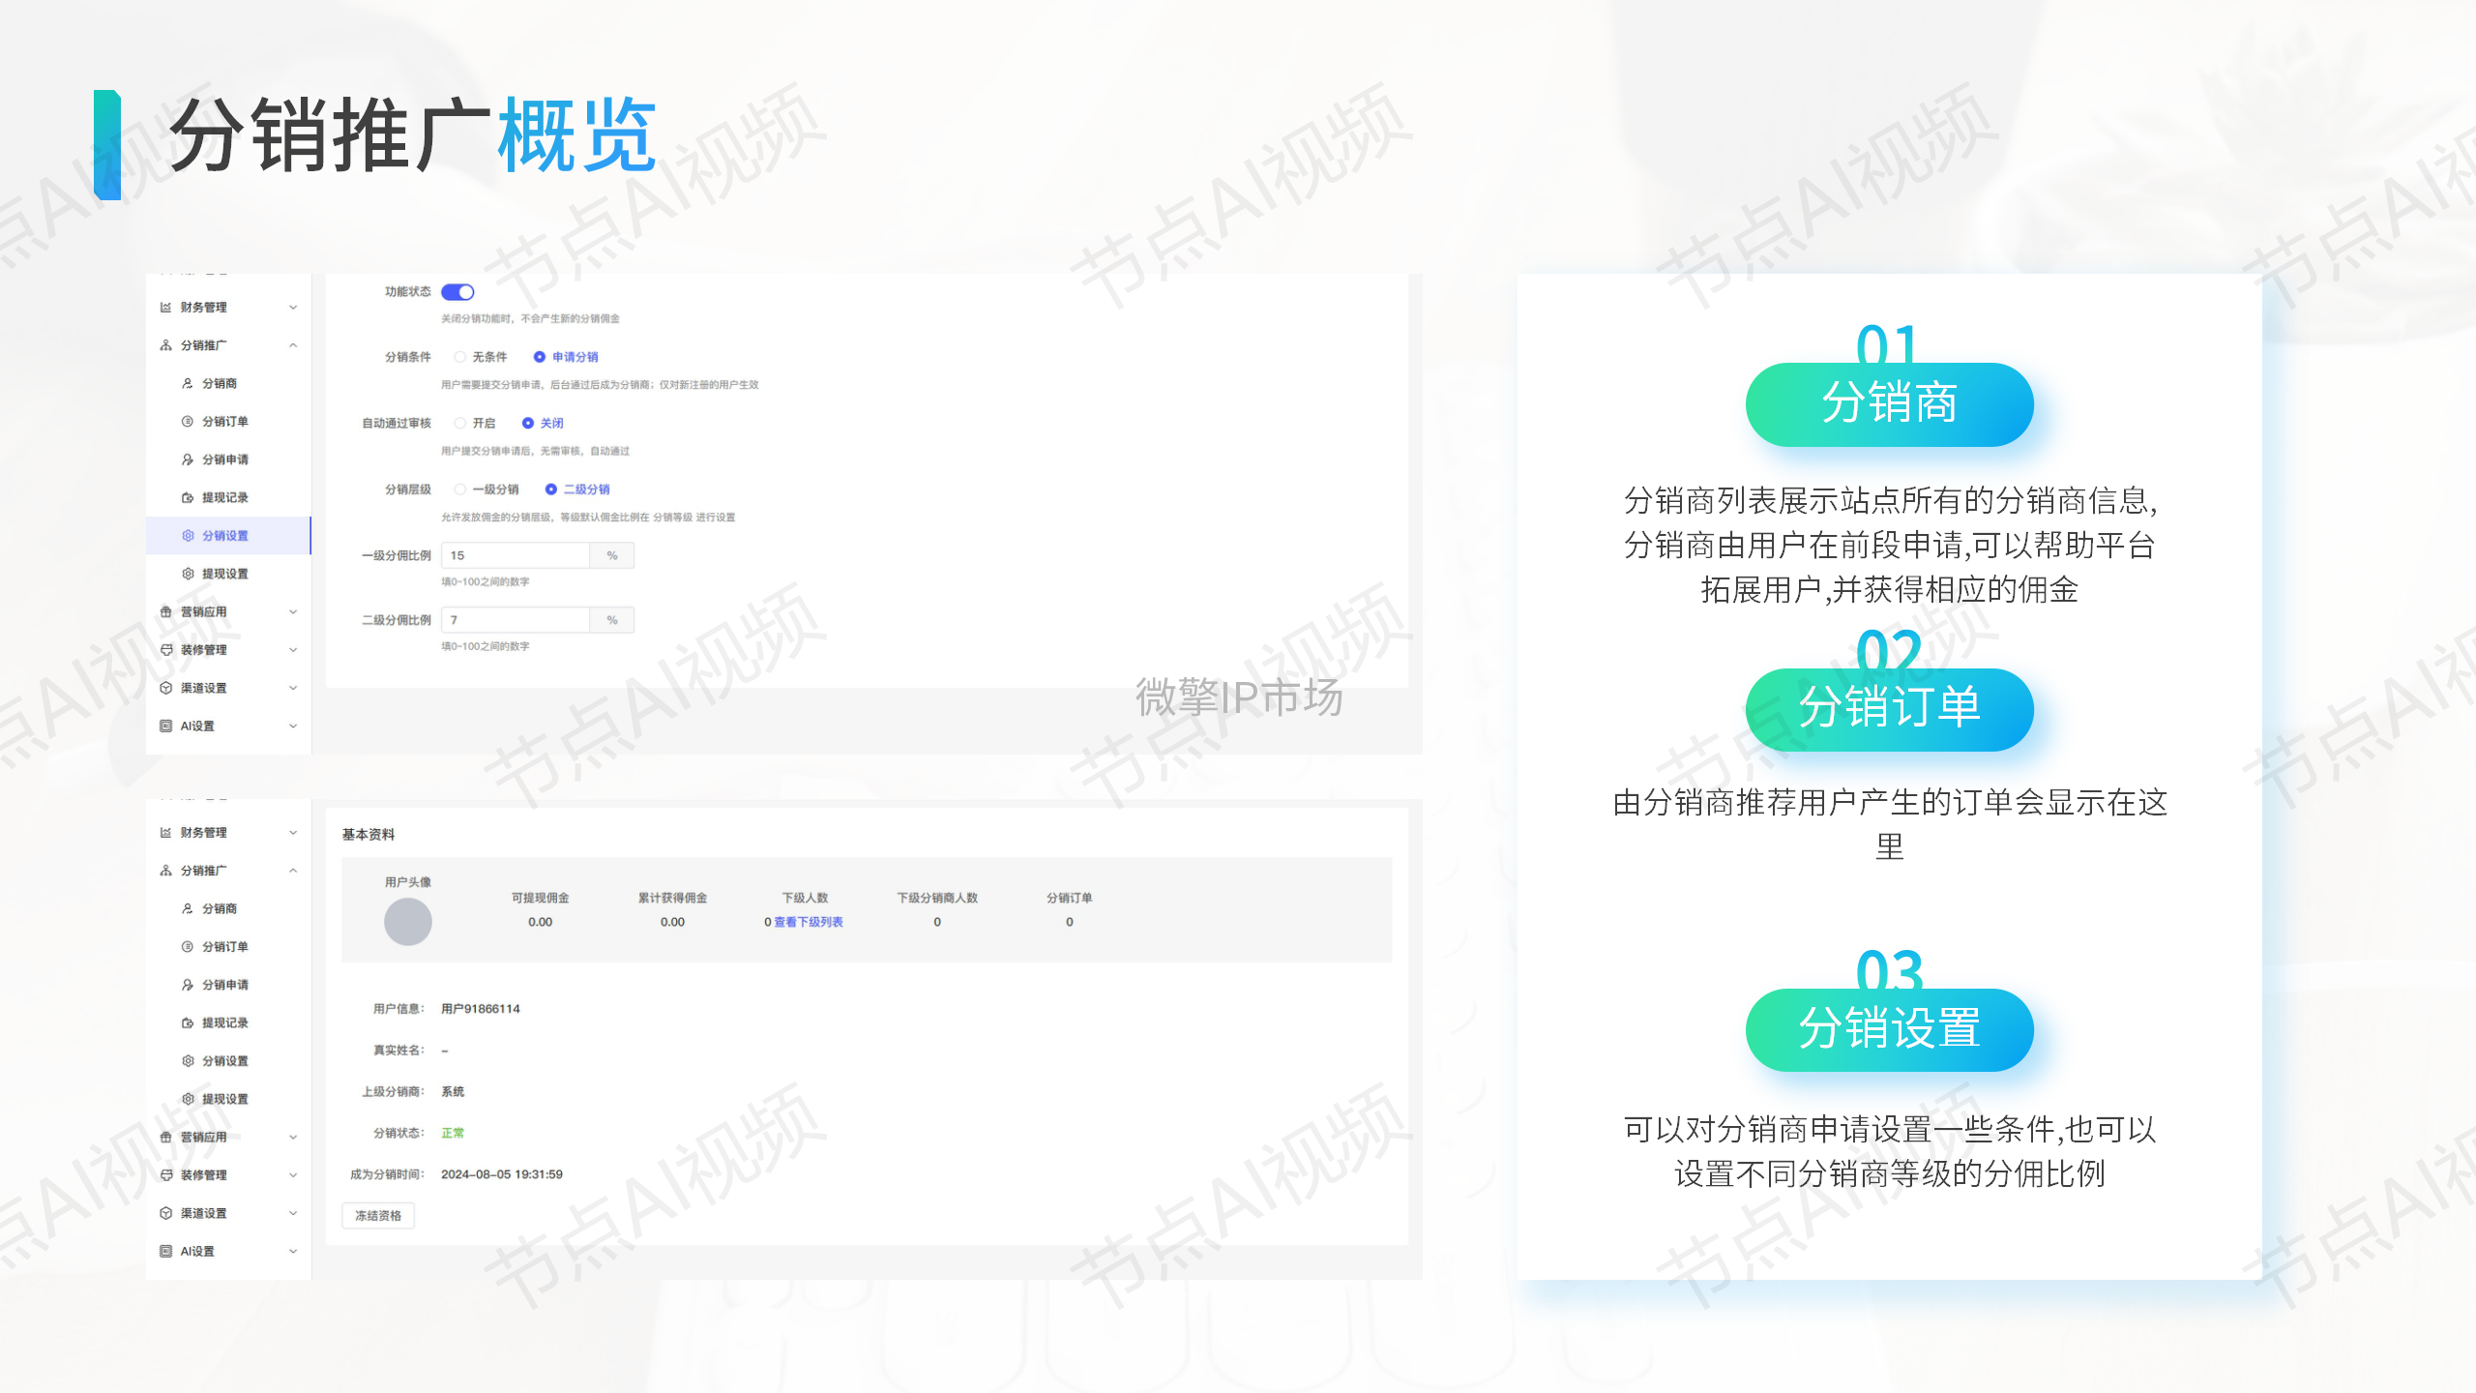
Task: Select the 无条件 radio for 分销条件
Action: 460,357
